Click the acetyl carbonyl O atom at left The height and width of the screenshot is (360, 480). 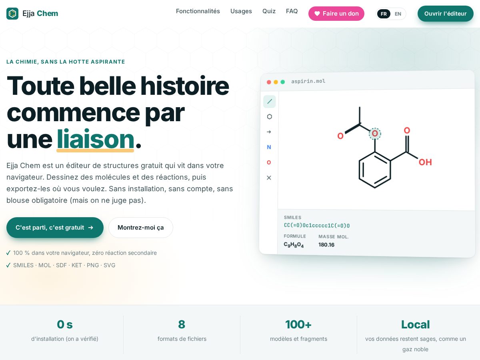coord(340,136)
